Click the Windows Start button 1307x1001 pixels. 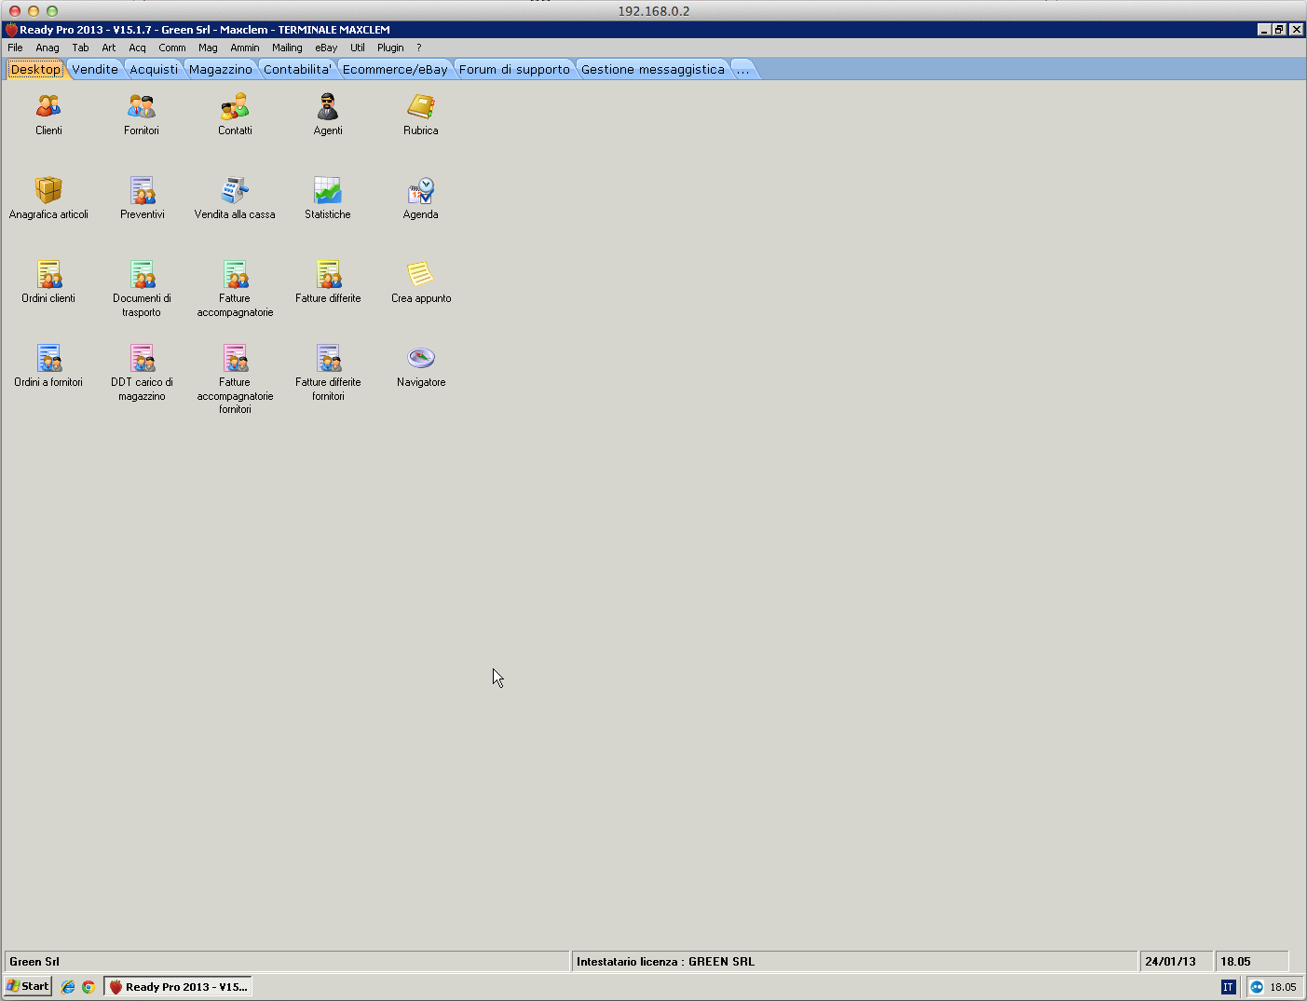click(28, 986)
